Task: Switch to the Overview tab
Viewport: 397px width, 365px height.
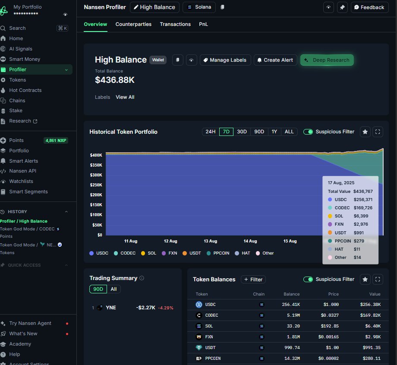Action: coord(95,24)
